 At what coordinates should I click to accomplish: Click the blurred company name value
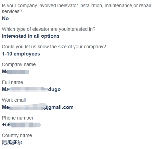(15, 72)
